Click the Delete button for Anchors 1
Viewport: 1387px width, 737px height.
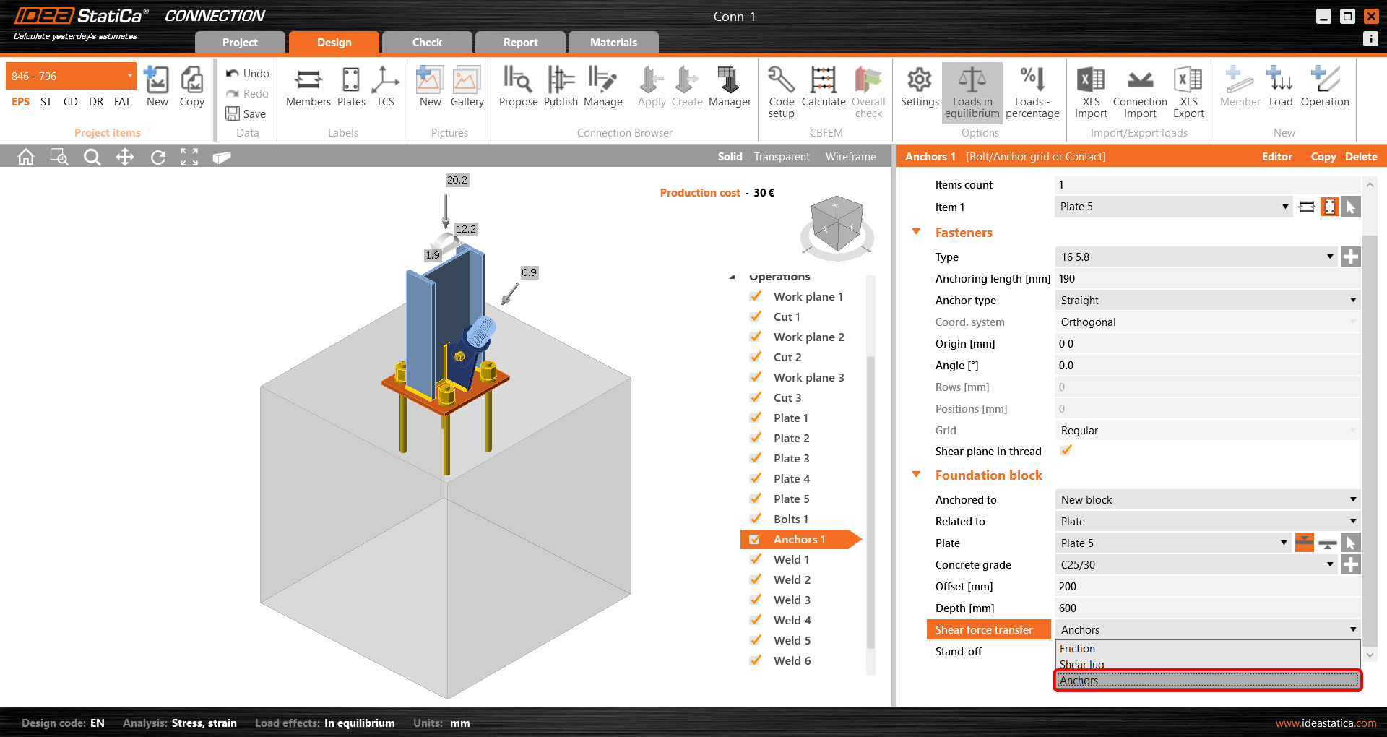(1361, 157)
